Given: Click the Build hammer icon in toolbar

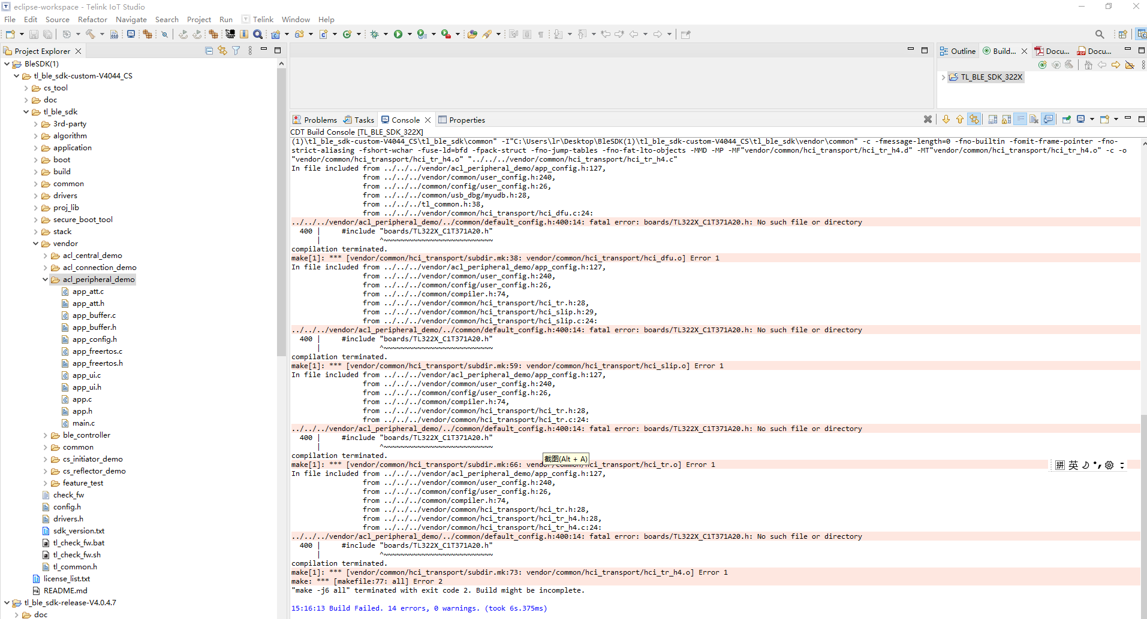Looking at the screenshot, I should coord(91,34).
